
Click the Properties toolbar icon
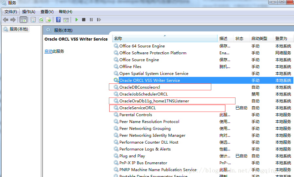click(x=33, y=20)
